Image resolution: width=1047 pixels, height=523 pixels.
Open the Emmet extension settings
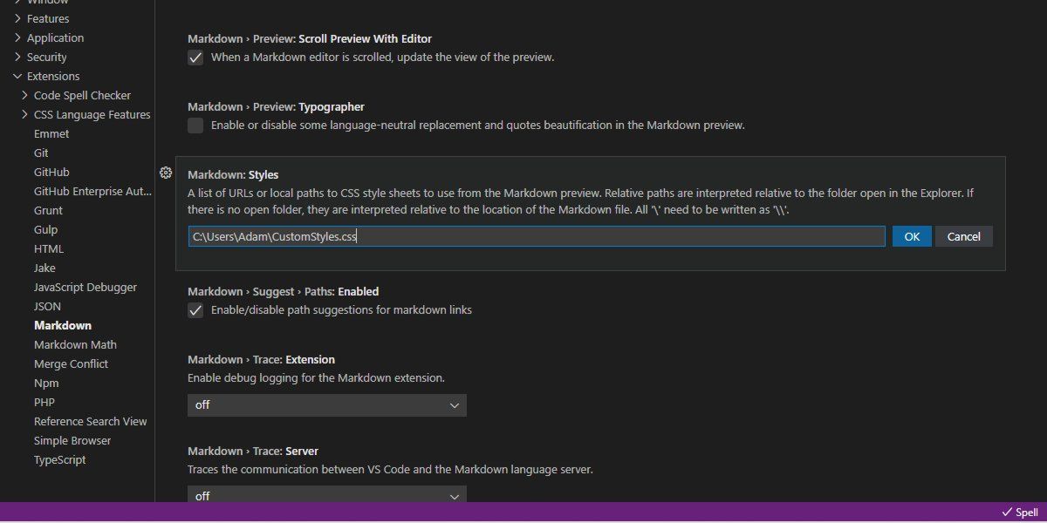coord(51,133)
